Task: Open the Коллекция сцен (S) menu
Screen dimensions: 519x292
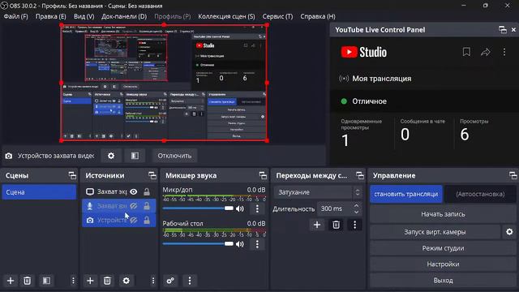Action: click(226, 16)
